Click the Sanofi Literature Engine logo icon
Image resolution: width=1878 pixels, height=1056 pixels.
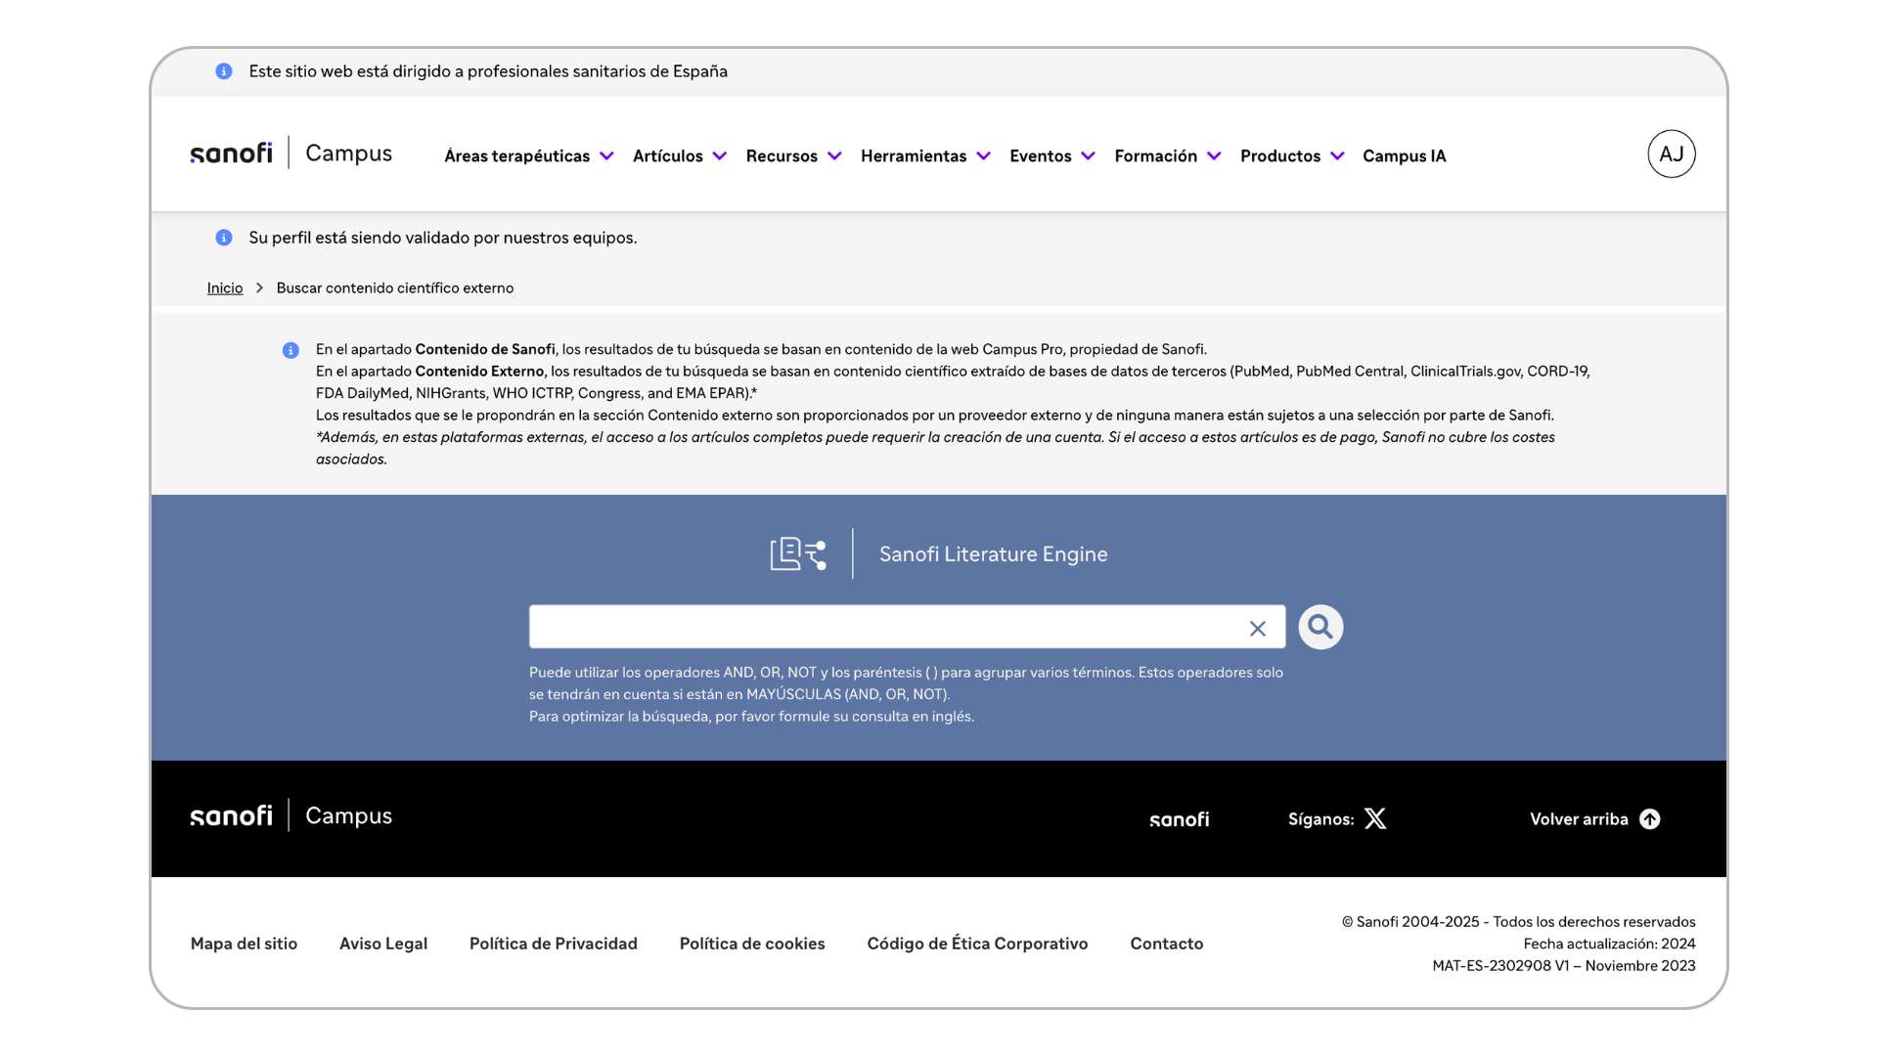click(798, 553)
